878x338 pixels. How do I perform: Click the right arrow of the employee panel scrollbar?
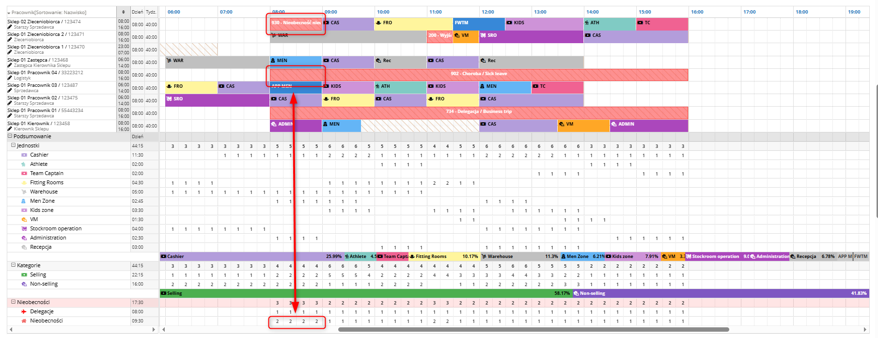tap(154, 330)
